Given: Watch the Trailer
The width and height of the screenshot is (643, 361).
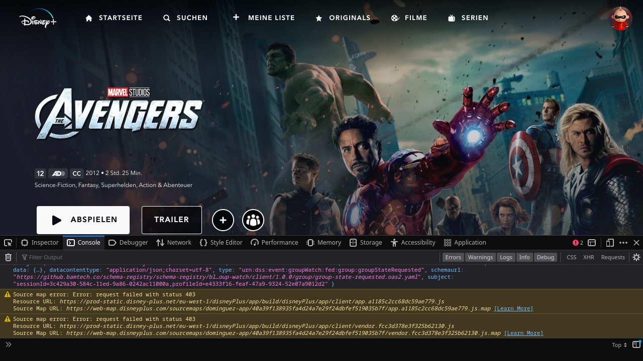Looking at the screenshot, I should pyautogui.click(x=172, y=220).
